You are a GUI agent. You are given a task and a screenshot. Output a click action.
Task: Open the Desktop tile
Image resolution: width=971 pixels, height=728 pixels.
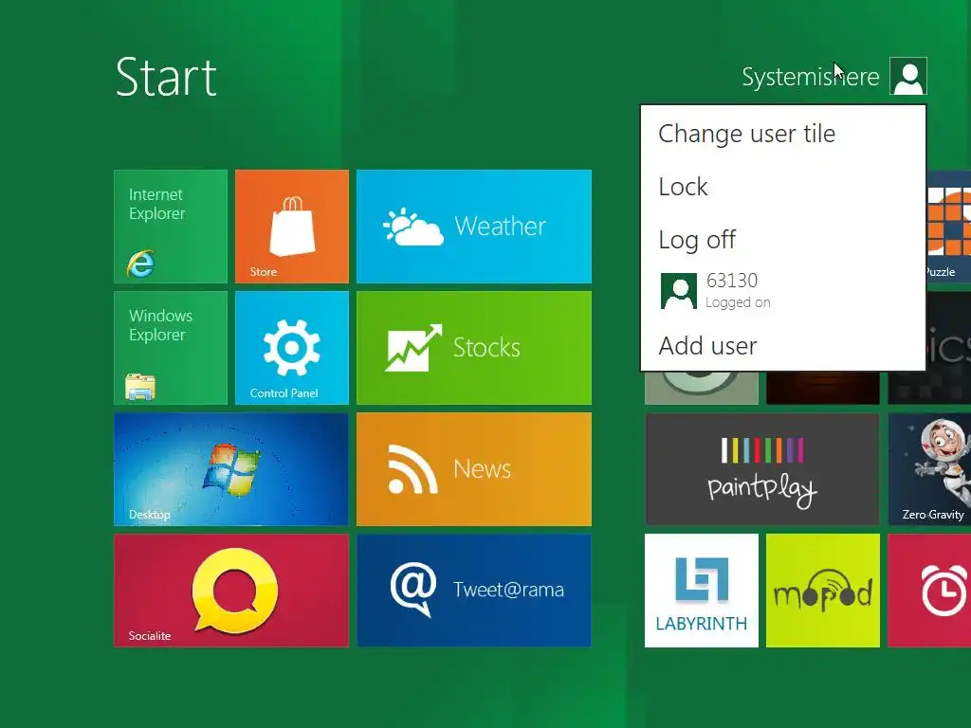click(231, 469)
